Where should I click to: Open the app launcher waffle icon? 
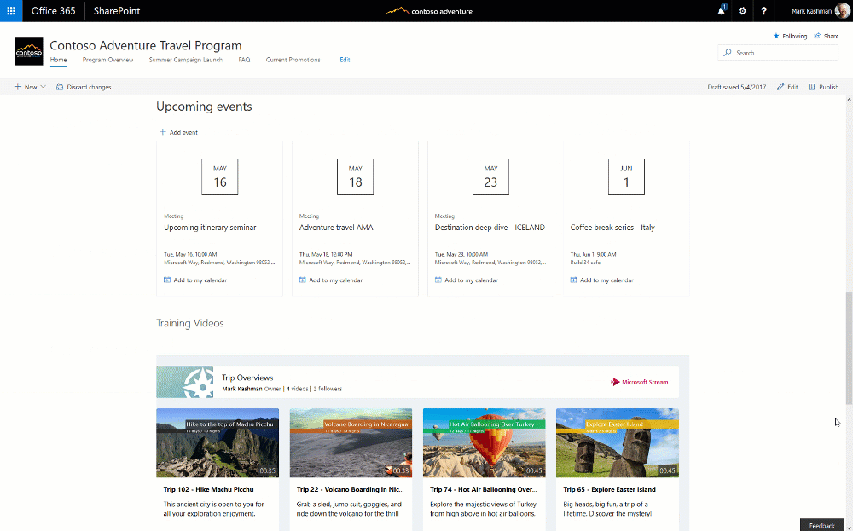pyautogui.click(x=9, y=11)
